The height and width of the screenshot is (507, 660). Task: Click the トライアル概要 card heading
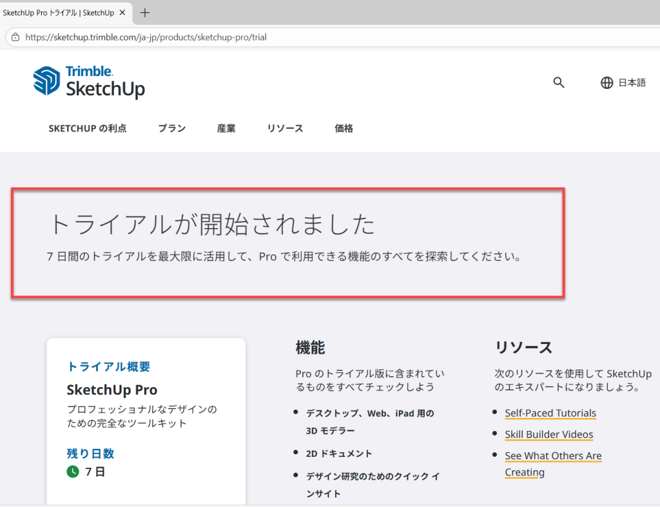point(108,367)
